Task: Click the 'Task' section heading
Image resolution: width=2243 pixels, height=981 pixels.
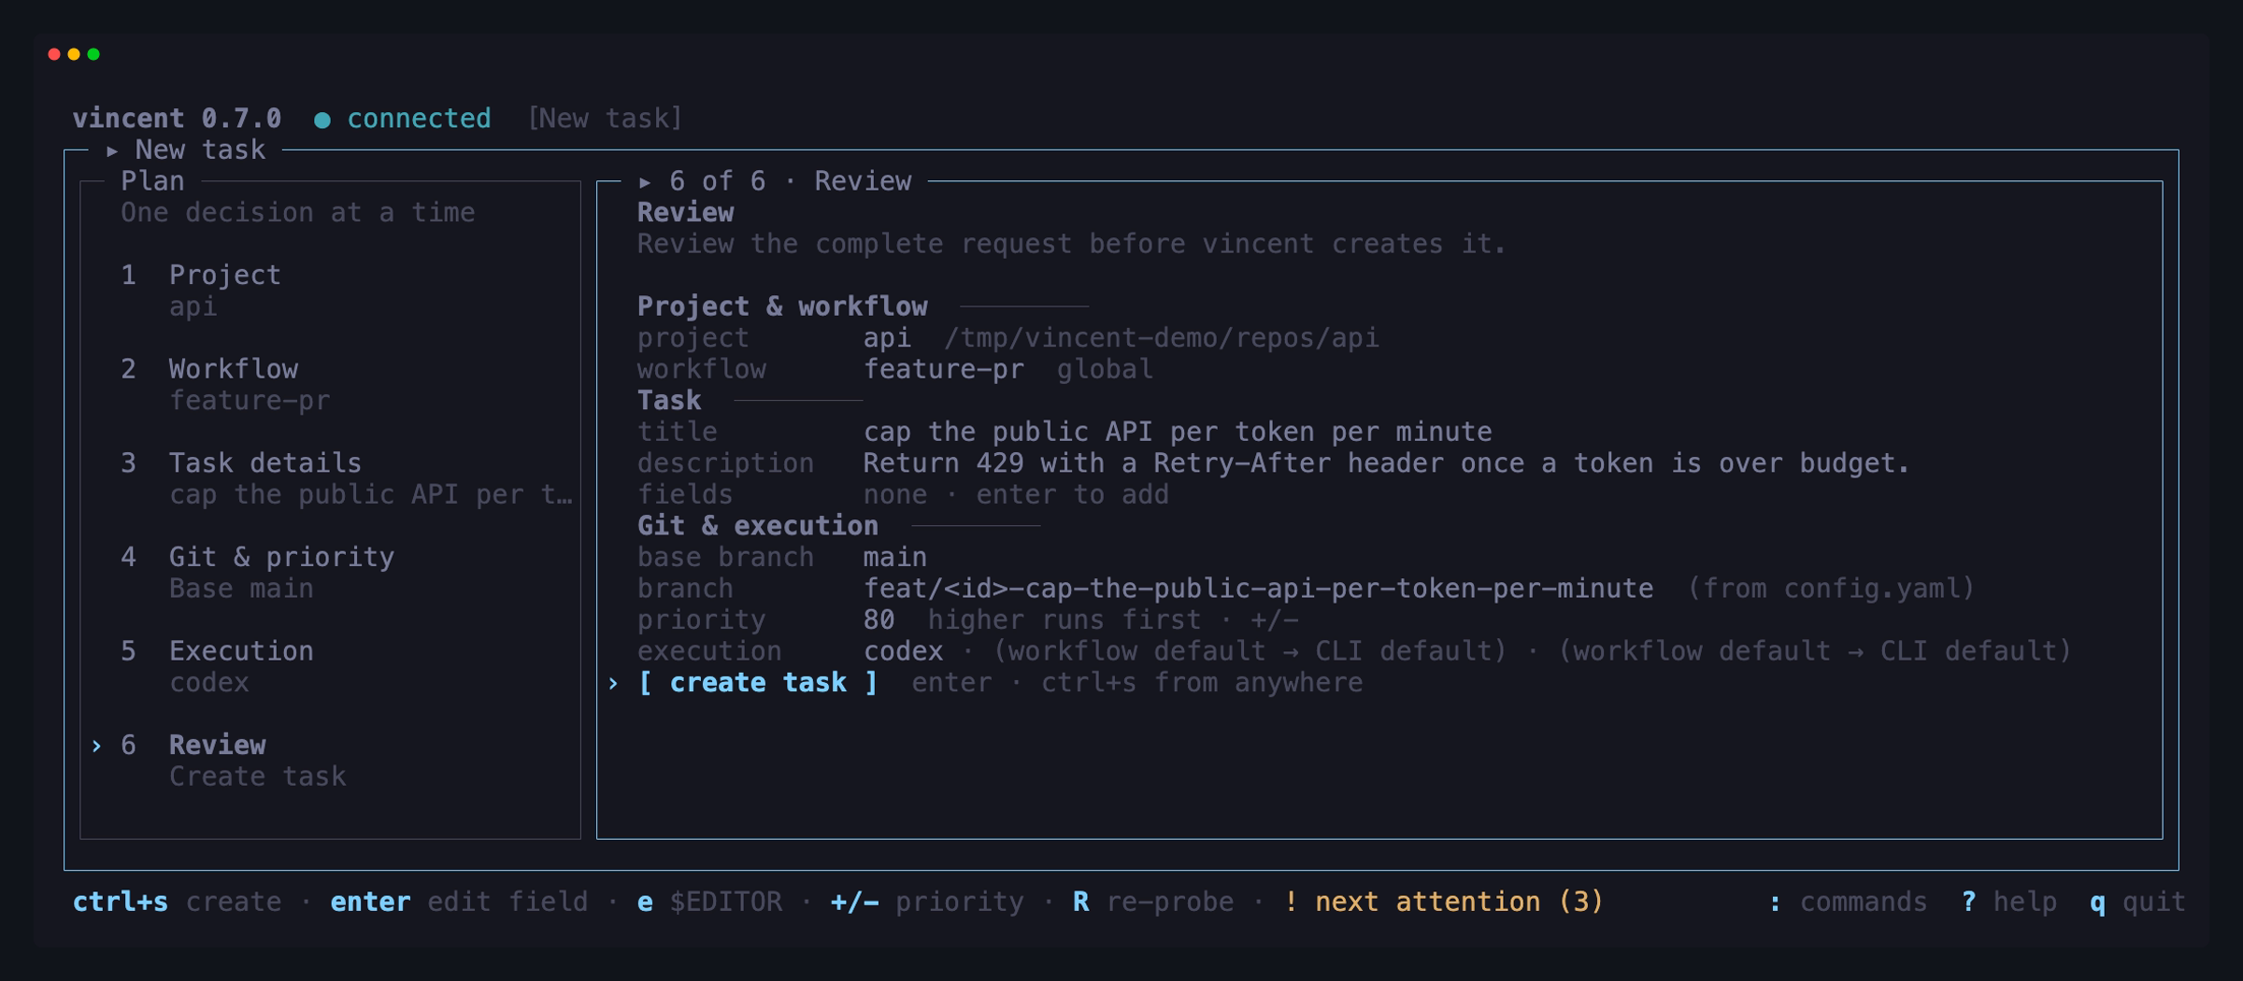Action: pos(669,401)
